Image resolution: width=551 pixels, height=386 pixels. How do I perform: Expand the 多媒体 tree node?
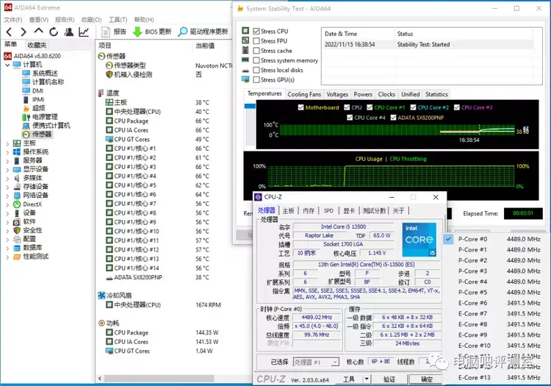7,178
